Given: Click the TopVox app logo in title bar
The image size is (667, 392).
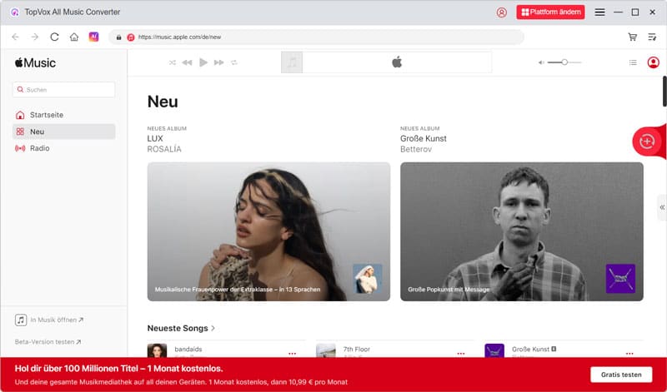Looking at the screenshot, I should click(x=15, y=12).
